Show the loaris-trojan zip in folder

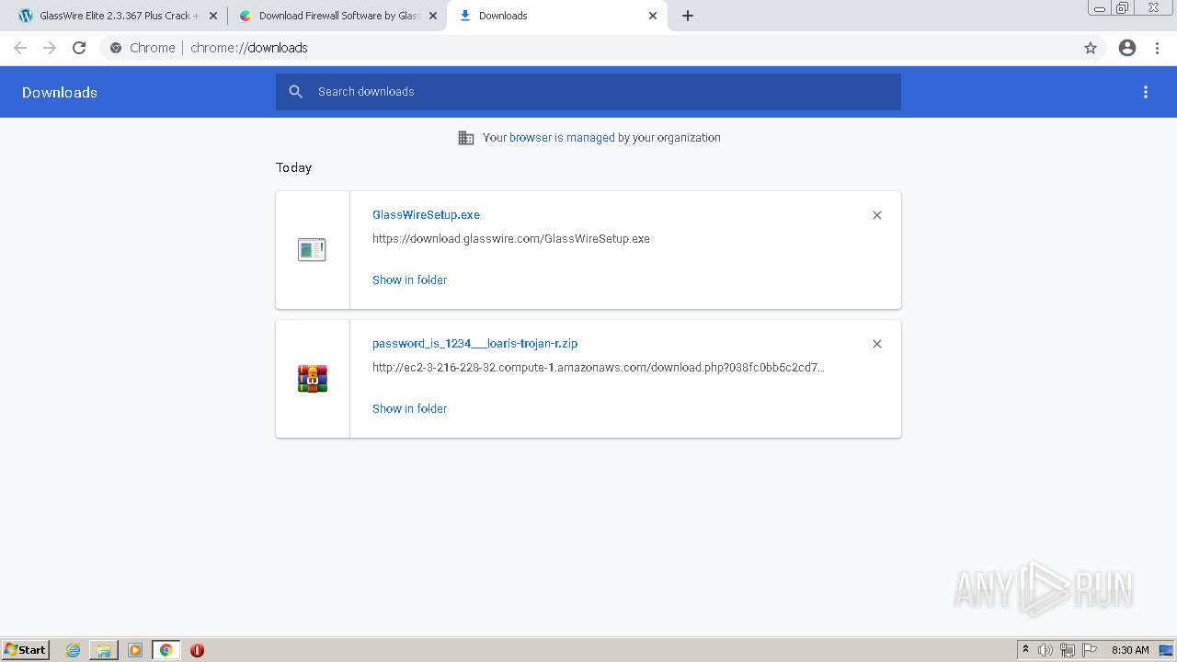pyautogui.click(x=409, y=408)
